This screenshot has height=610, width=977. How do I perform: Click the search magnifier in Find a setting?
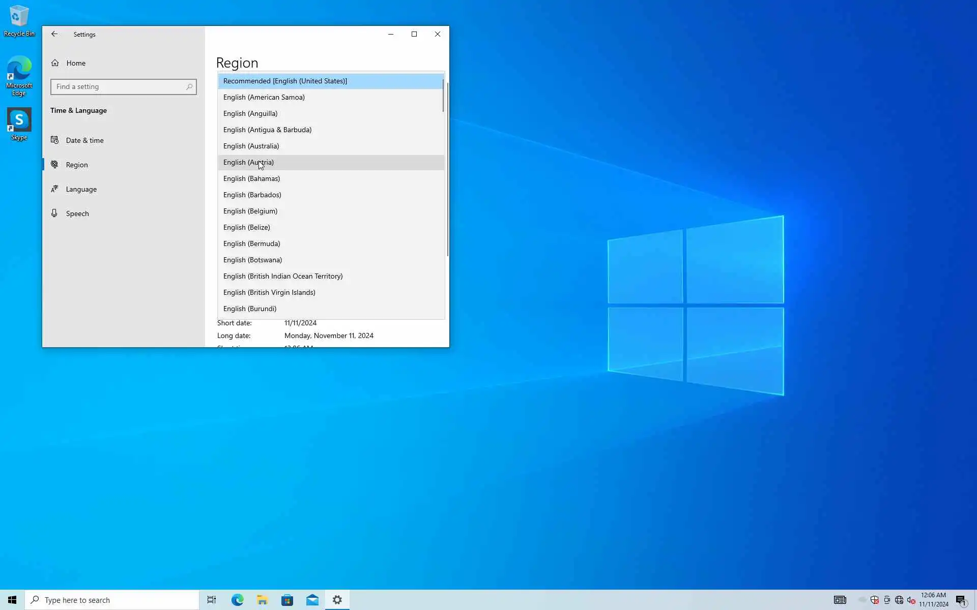tap(189, 87)
